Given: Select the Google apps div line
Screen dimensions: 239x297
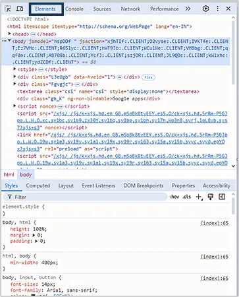Looking at the screenshot, I should coord(88,99).
